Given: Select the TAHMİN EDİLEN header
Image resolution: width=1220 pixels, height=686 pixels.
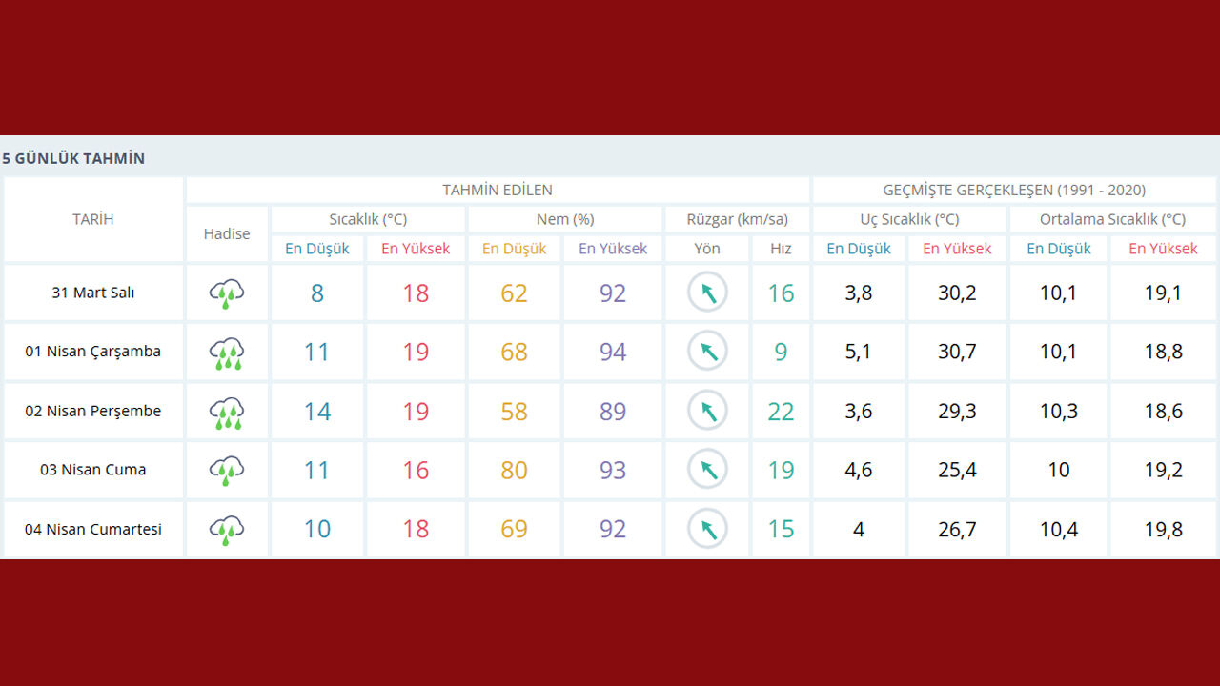Looking at the screenshot, I should [497, 190].
